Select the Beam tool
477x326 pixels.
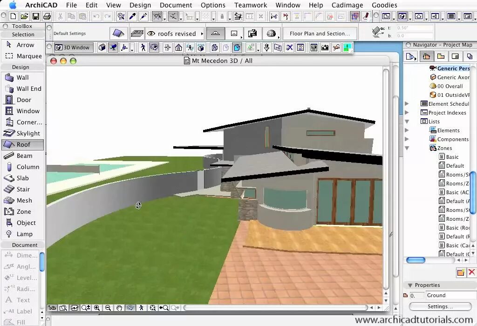click(x=22, y=156)
